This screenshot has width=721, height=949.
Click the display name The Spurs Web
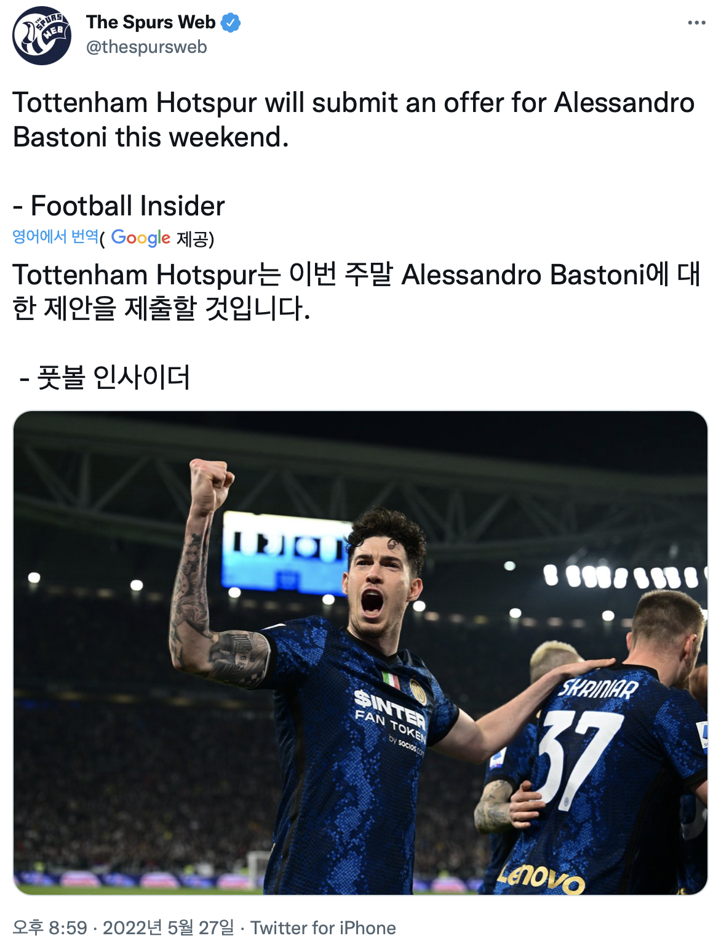click(151, 22)
